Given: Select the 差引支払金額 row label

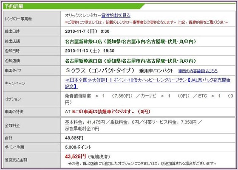Looking at the screenshot, I should 16,160.
